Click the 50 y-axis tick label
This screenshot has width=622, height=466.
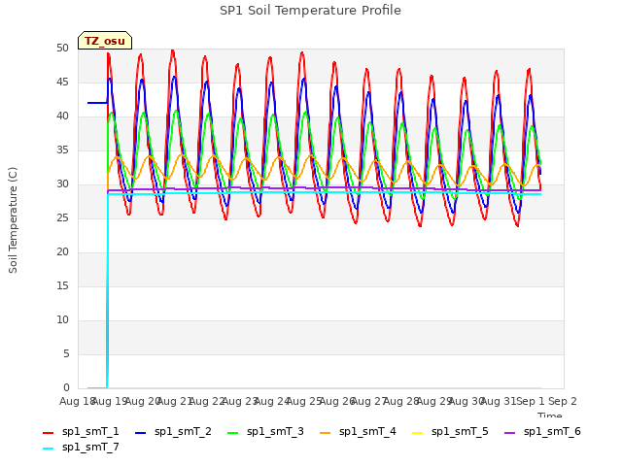pos(62,49)
